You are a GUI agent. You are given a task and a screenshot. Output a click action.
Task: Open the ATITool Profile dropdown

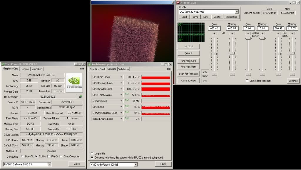pos(237,11)
